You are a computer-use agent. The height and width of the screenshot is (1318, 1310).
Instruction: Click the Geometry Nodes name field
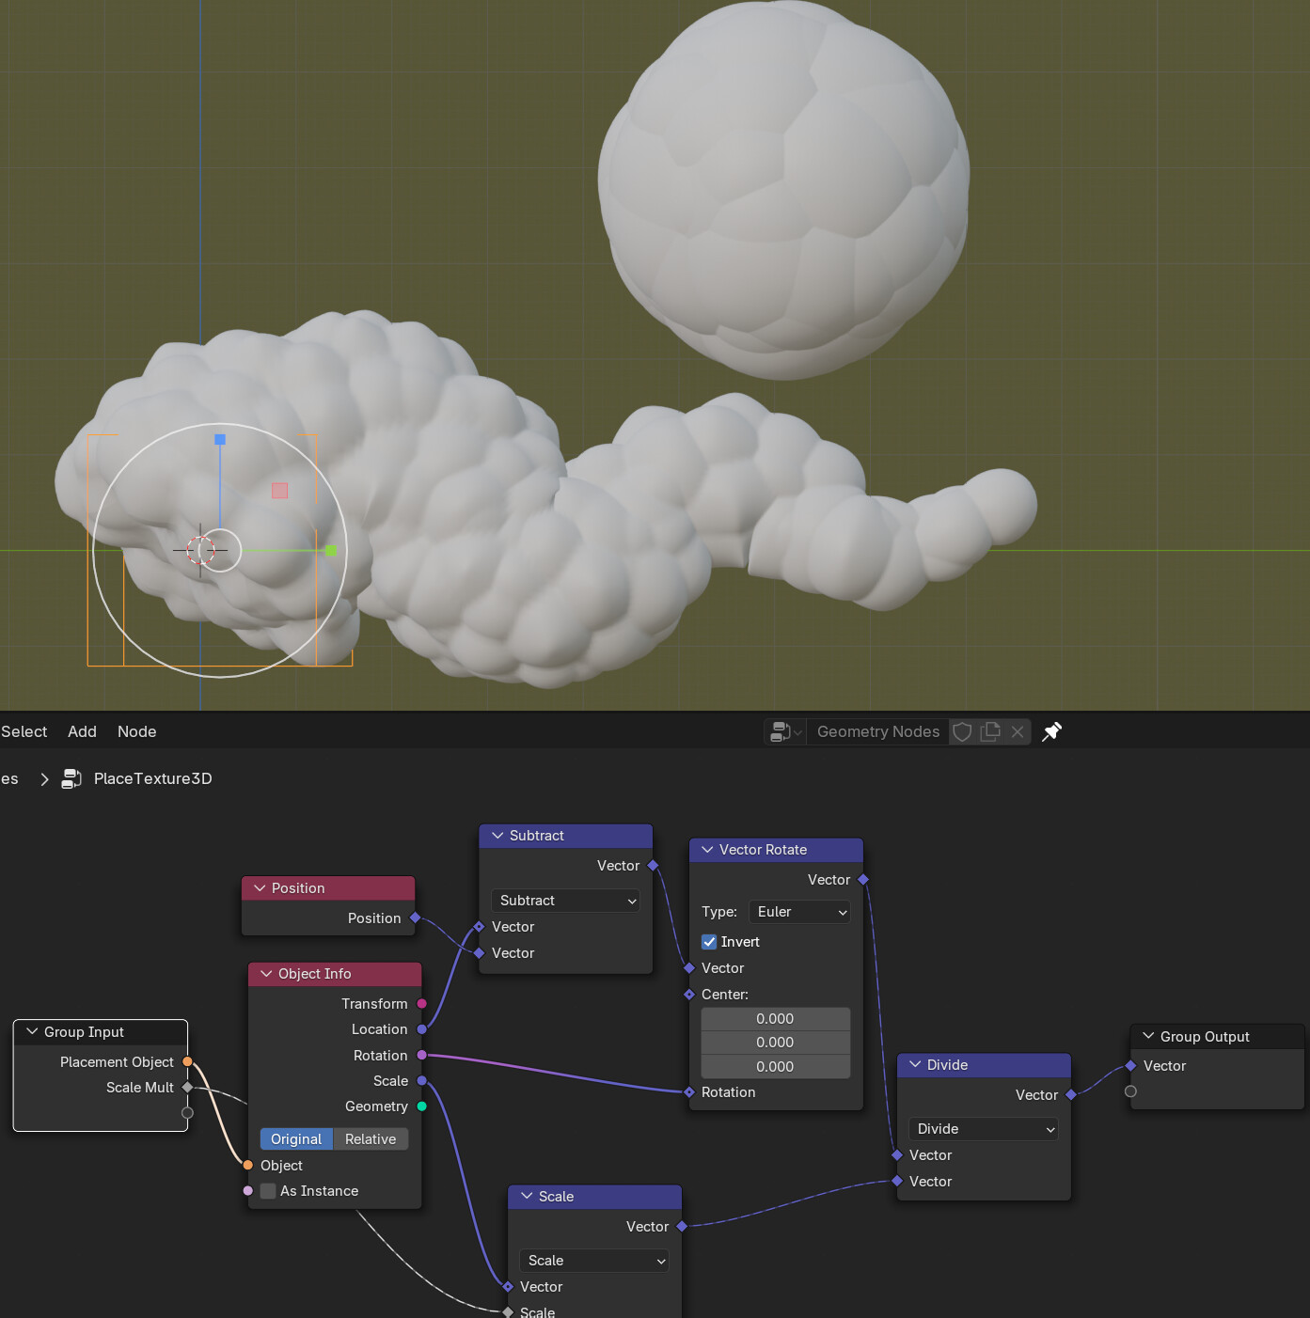(x=878, y=731)
